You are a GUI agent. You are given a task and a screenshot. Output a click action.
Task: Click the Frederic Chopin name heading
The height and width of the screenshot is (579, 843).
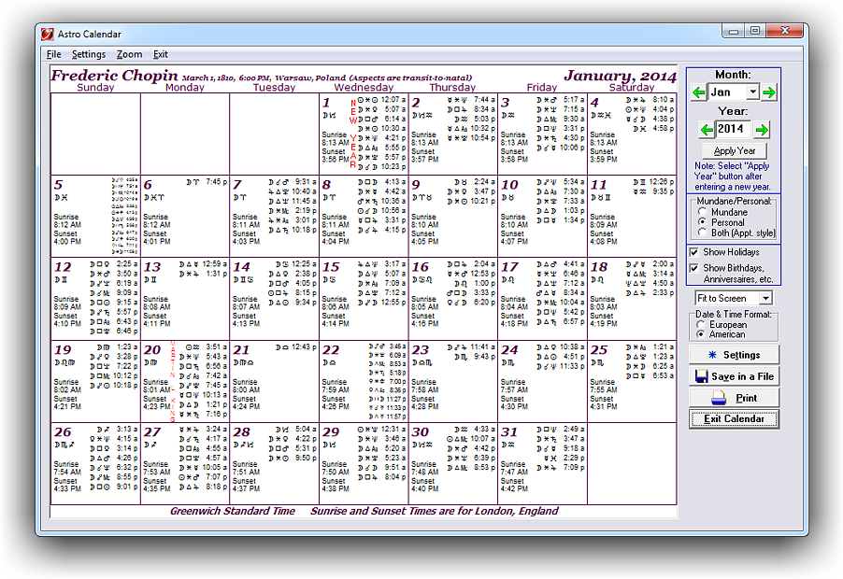115,76
